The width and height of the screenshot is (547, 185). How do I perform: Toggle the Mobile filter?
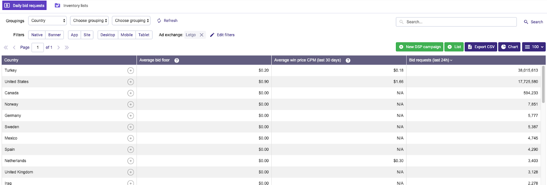coord(126,35)
